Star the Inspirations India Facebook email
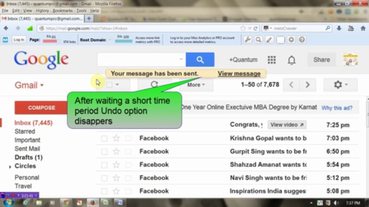 [116, 191]
